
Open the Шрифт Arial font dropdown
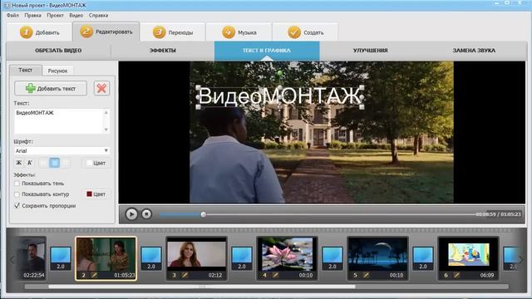(62, 150)
